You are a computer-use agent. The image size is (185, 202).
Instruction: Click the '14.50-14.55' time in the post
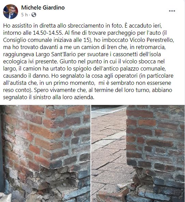[48, 33]
